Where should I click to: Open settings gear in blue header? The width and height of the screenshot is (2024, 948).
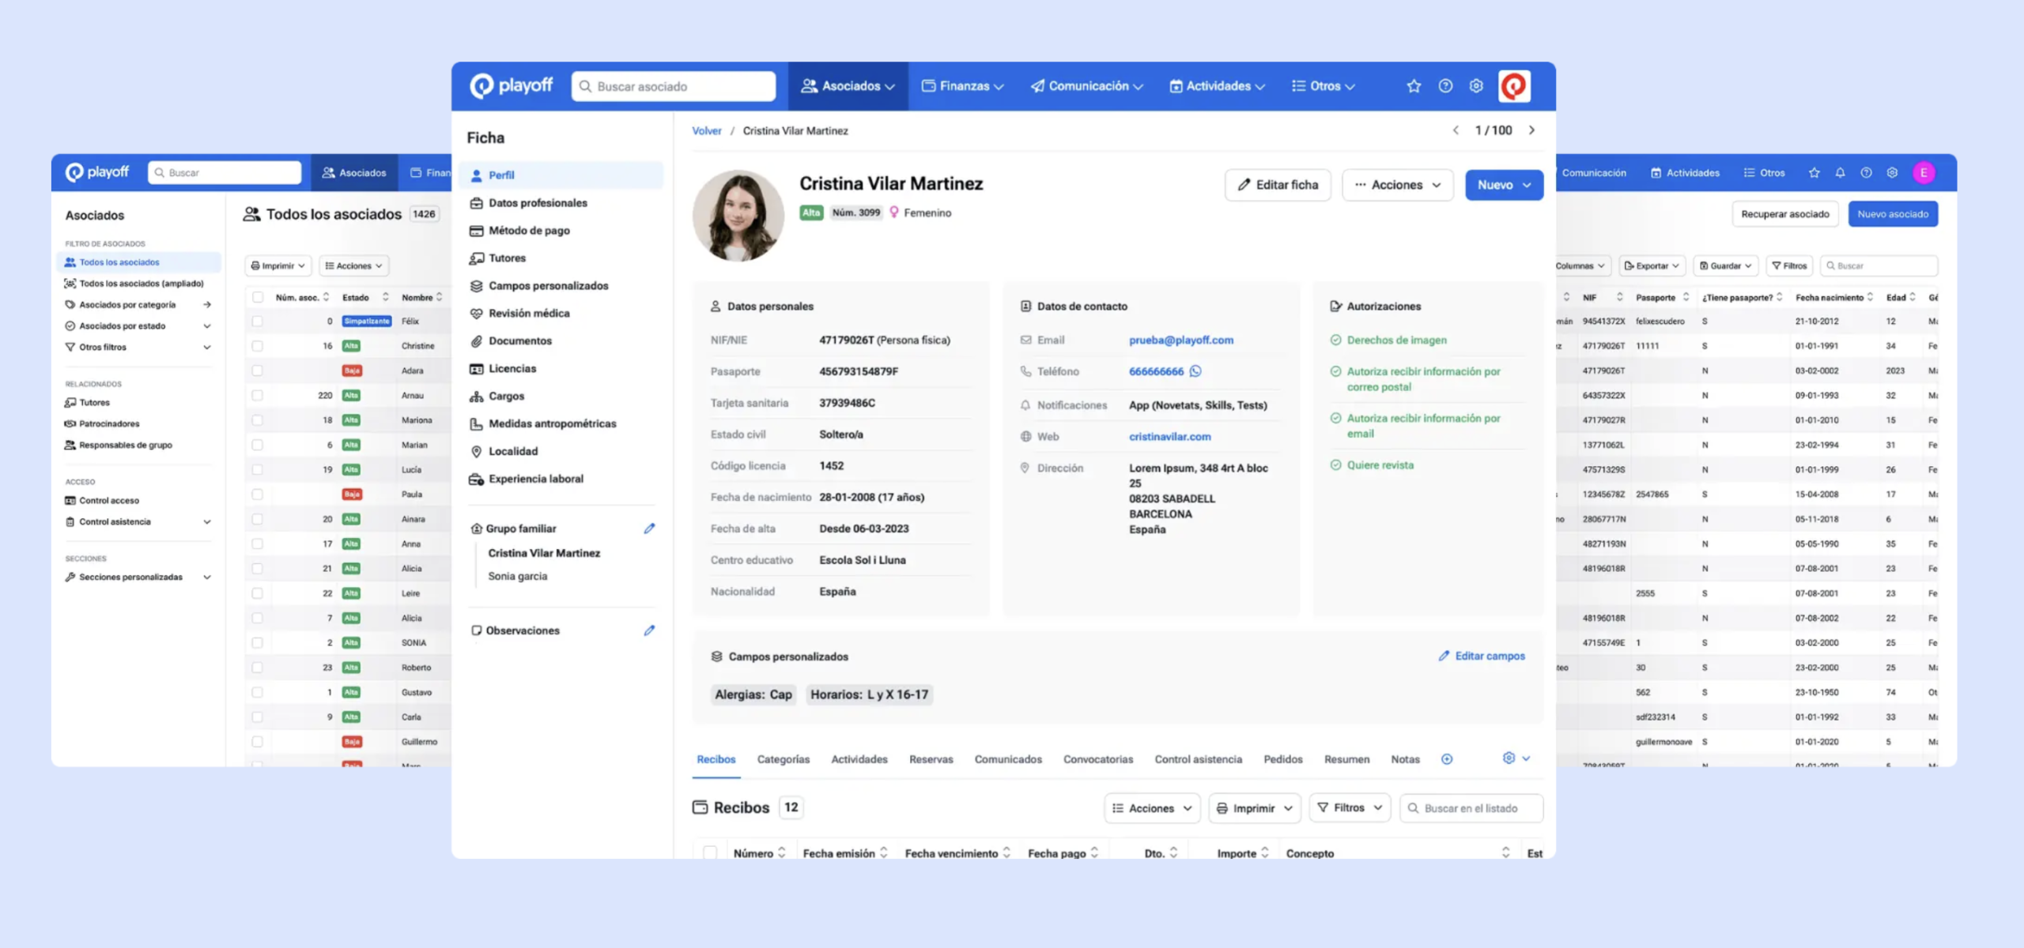tap(1476, 86)
